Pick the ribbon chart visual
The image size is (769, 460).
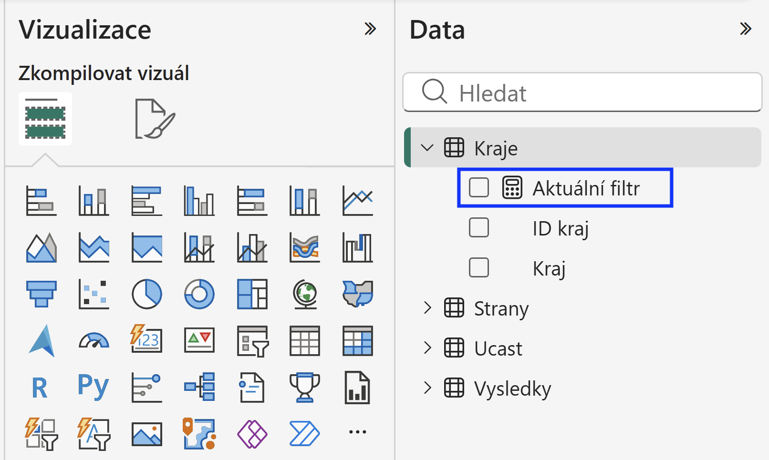[305, 247]
